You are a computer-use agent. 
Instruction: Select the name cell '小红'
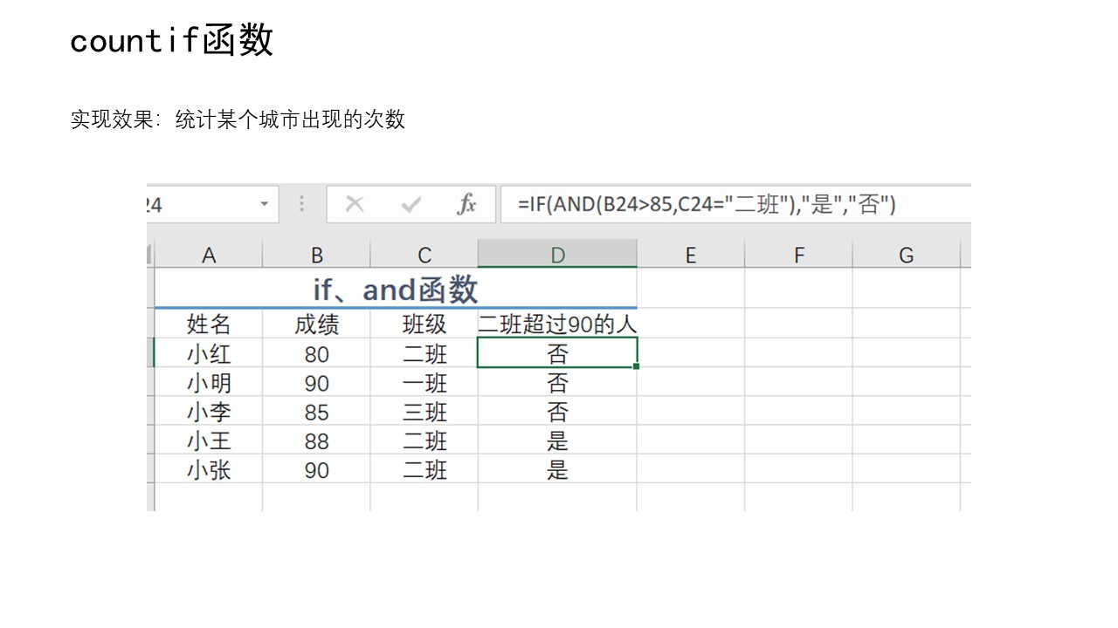coord(209,353)
